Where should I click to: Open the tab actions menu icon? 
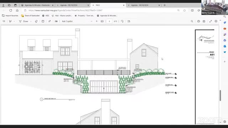tap(15, 5)
